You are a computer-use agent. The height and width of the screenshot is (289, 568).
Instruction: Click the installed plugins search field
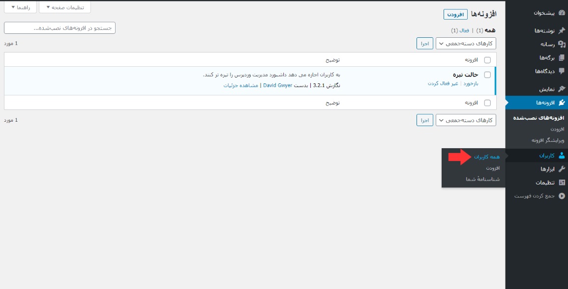(x=60, y=28)
